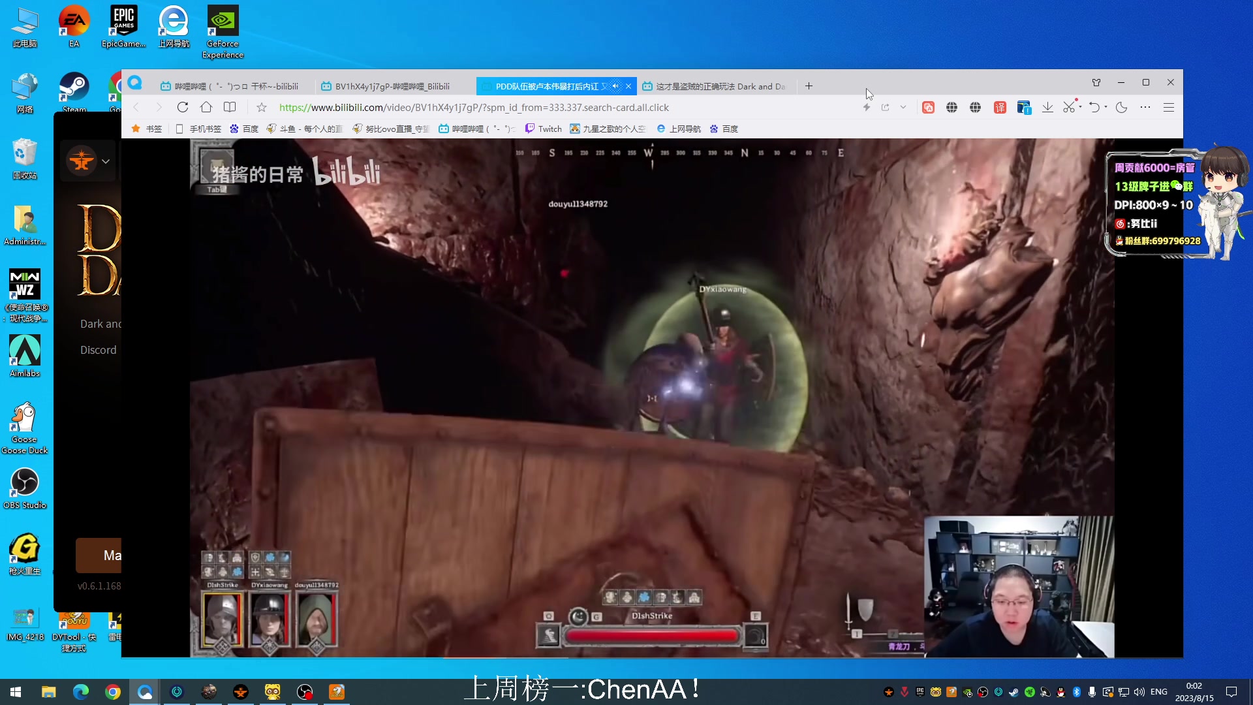Expand the undo closed-tab dropdown arrow
This screenshot has height=705, width=1253.
pos(1106,107)
